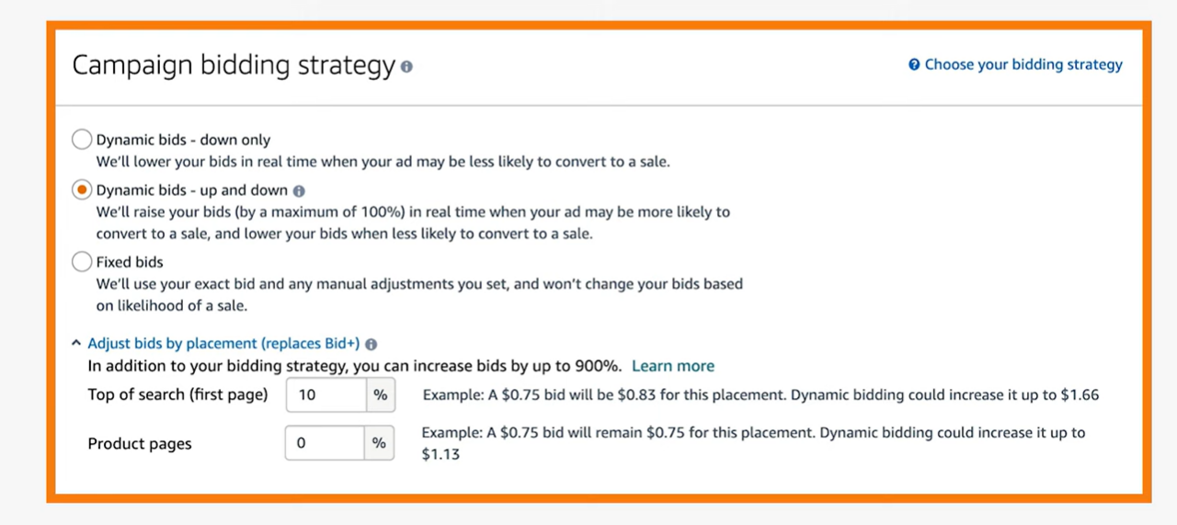Click the Fixed bids label text

[x=130, y=262]
